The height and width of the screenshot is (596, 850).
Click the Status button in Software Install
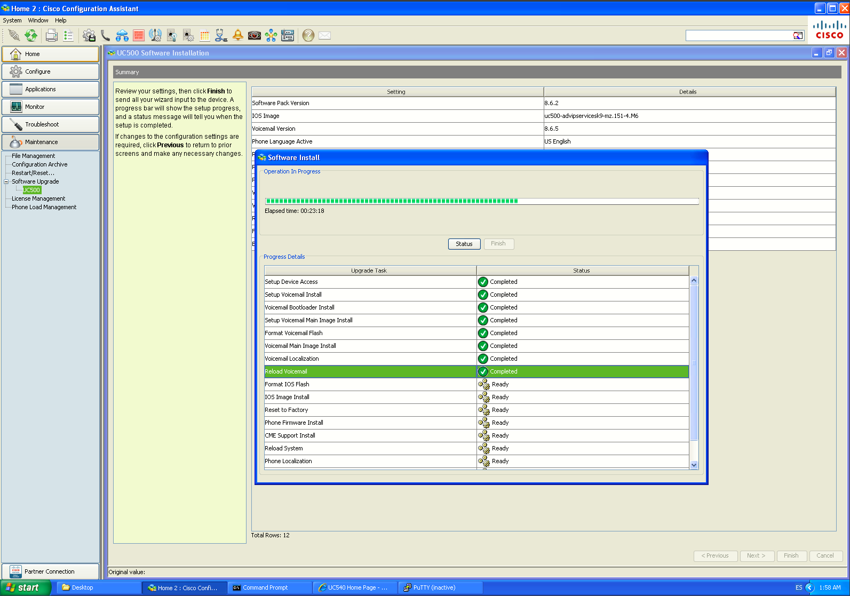coord(464,244)
